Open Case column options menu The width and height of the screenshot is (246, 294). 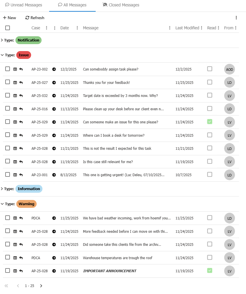47,28
